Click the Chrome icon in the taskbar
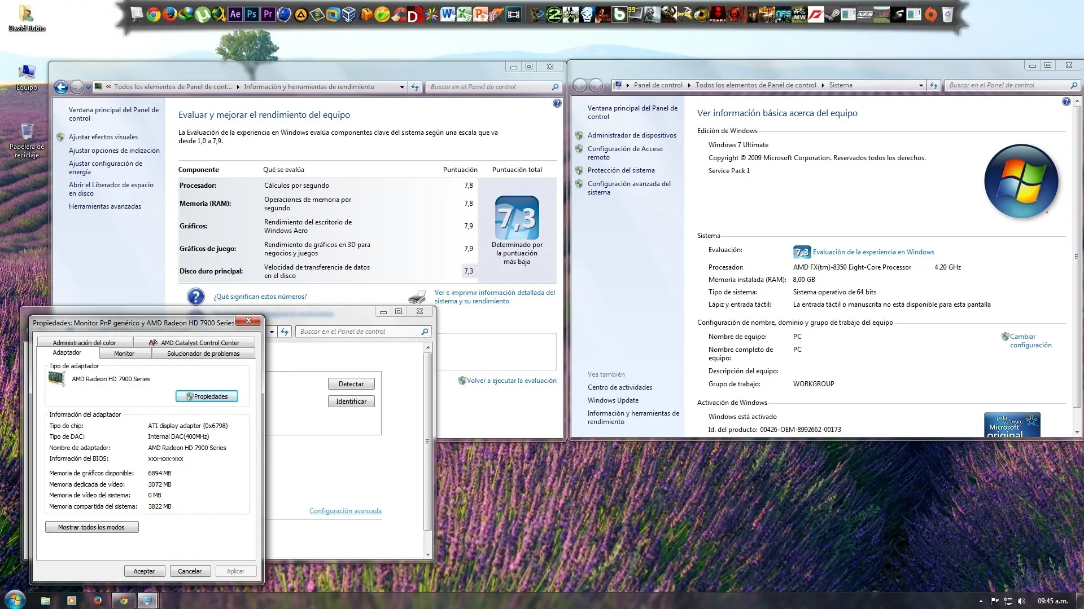Image resolution: width=1084 pixels, height=609 pixels. click(x=124, y=601)
